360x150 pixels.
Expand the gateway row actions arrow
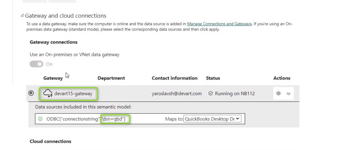pos(288,94)
